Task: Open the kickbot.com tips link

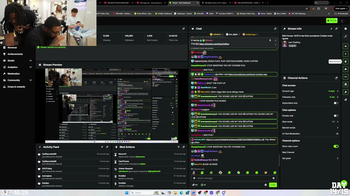Action: tap(214, 44)
